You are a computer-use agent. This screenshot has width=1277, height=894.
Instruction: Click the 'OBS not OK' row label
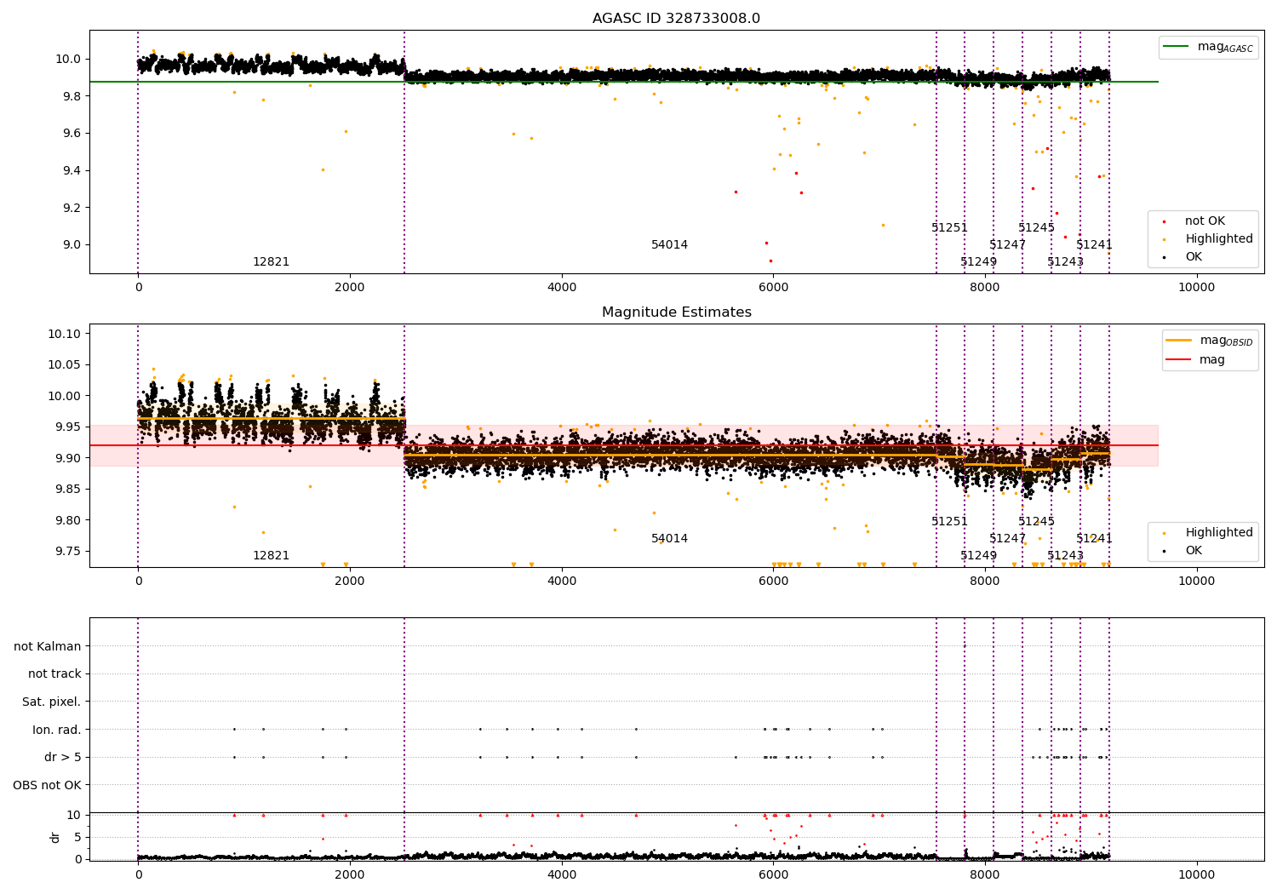48,785
